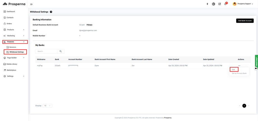
Task: Open the Balances submenu item
Action: 13,47
